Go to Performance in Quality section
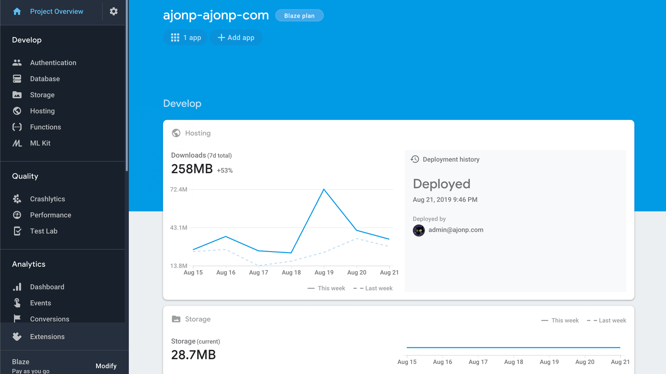 click(51, 215)
